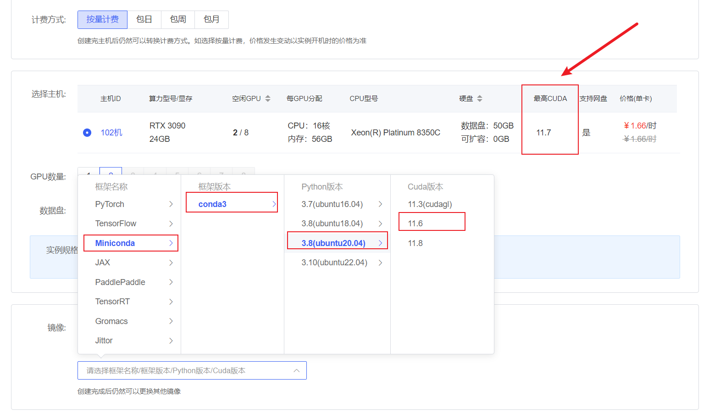Expand the JAX framework arrow

[x=171, y=263]
